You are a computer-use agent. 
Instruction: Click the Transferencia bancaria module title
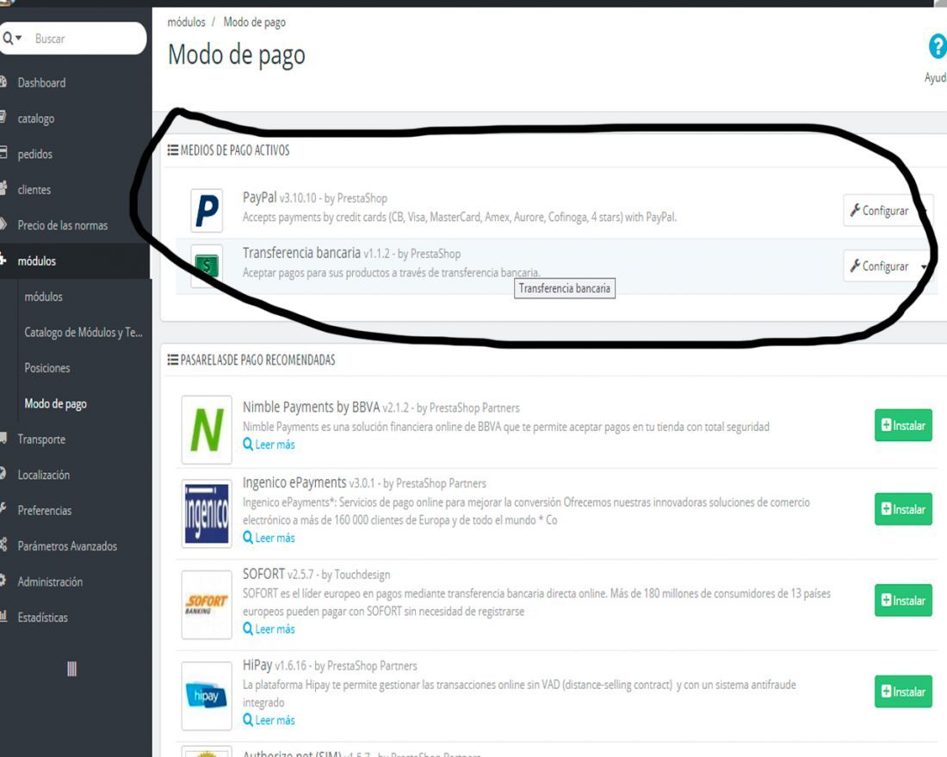tap(301, 253)
